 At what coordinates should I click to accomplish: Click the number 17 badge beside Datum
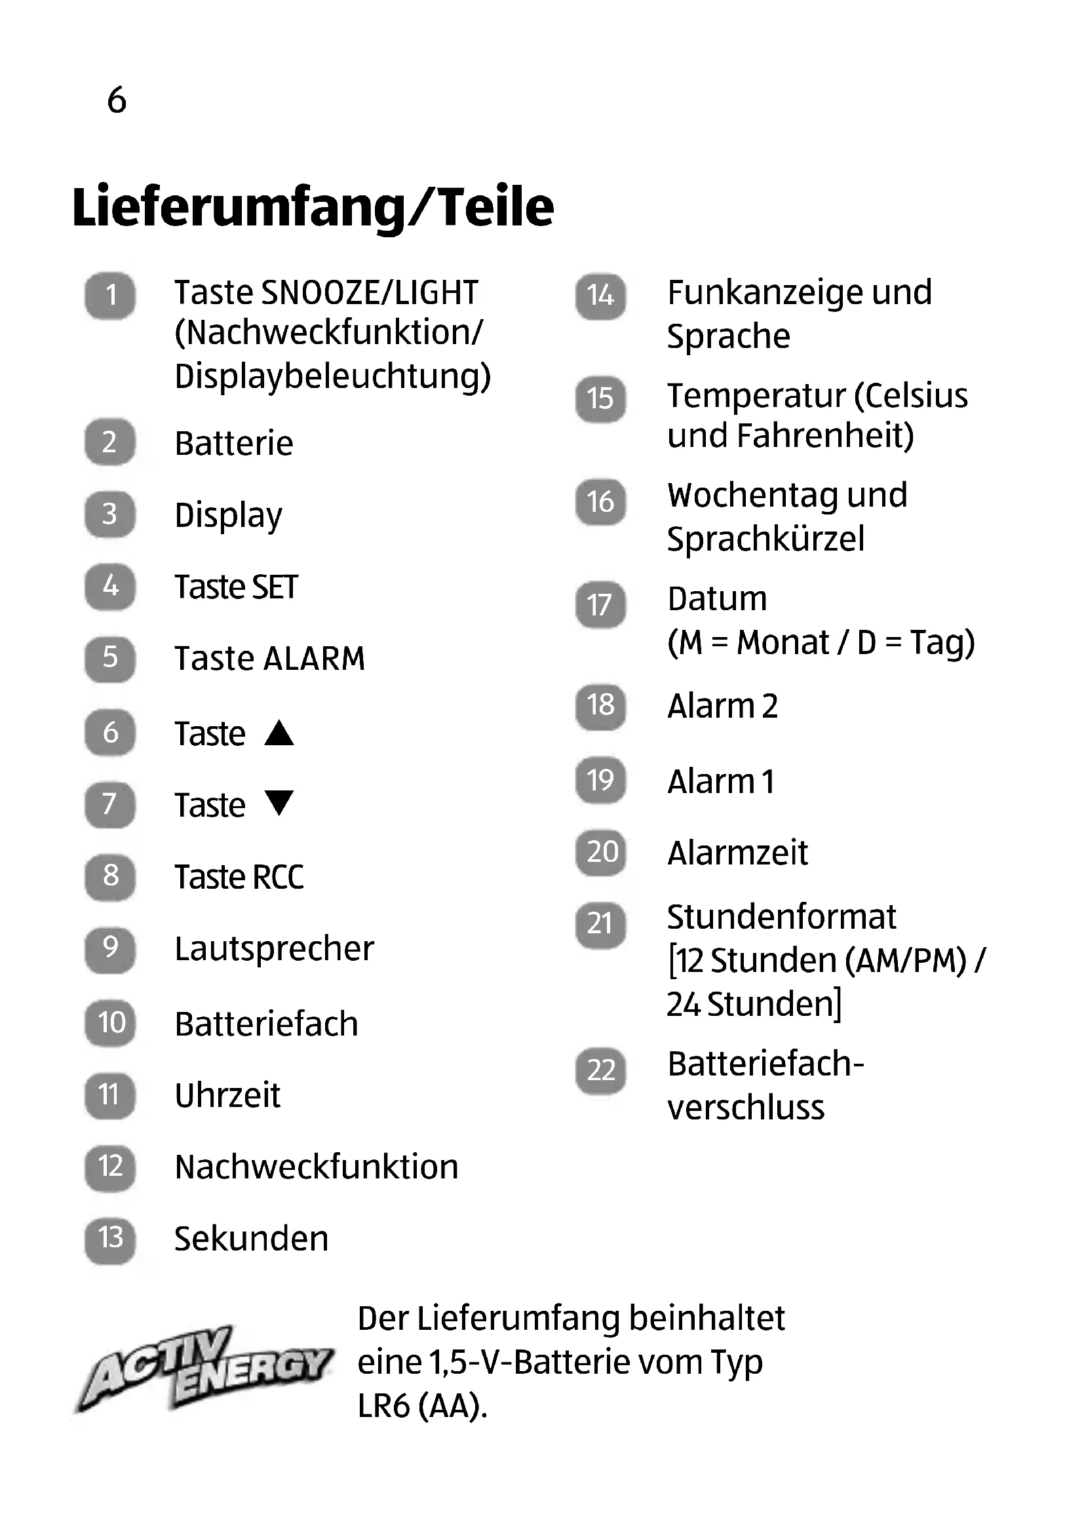pyautogui.click(x=601, y=605)
